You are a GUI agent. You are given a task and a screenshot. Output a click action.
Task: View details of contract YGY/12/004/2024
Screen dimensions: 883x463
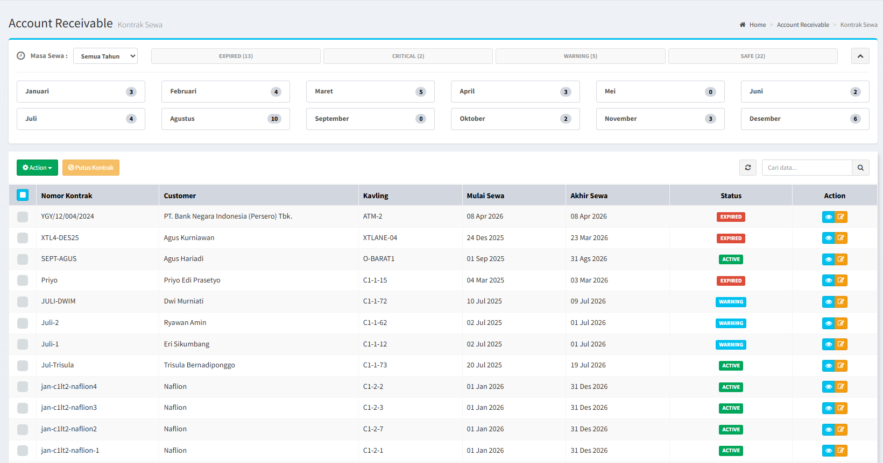tap(828, 217)
